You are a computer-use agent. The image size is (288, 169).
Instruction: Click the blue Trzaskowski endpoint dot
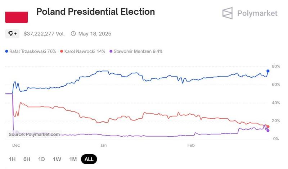268,71
